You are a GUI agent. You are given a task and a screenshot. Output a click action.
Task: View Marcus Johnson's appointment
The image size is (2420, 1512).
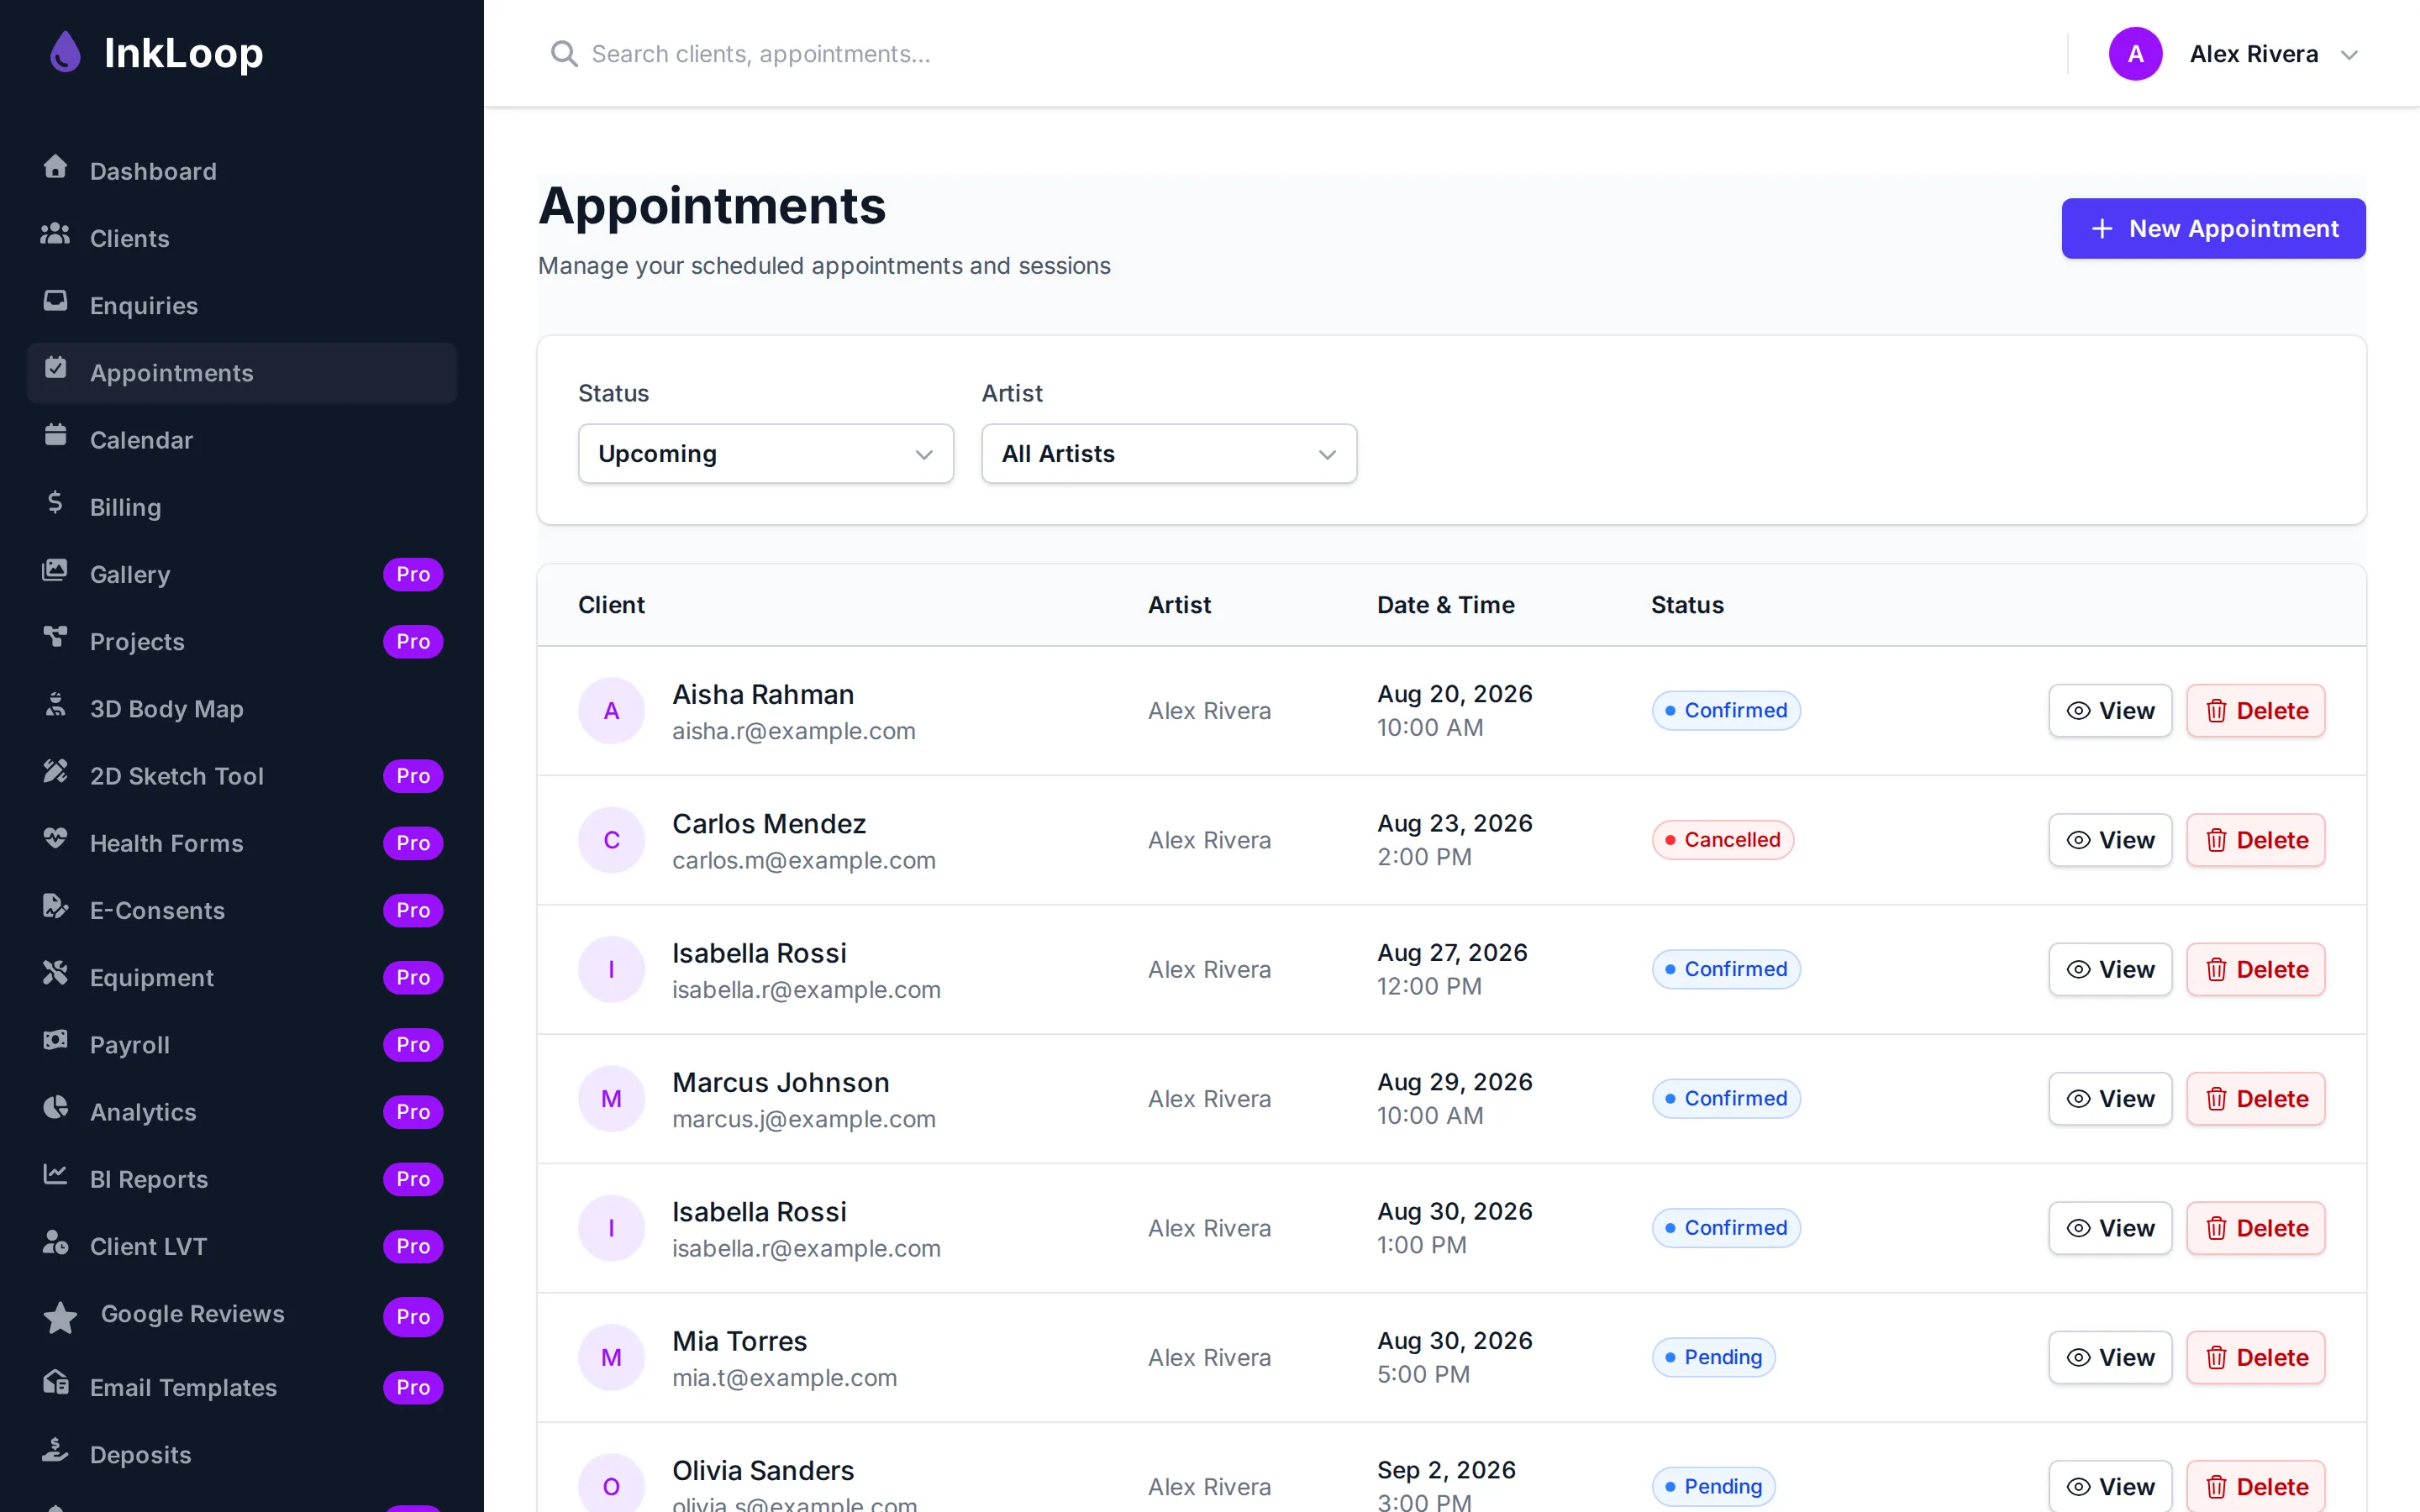(x=2110, y=1099)
